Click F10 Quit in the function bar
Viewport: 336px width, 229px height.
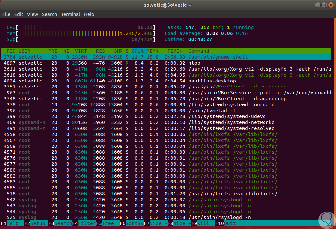click(225, 223)
